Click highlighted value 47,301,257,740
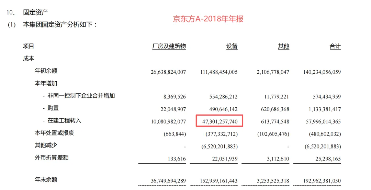The width and height of the screenshot is (371, 190). point(220,121)
